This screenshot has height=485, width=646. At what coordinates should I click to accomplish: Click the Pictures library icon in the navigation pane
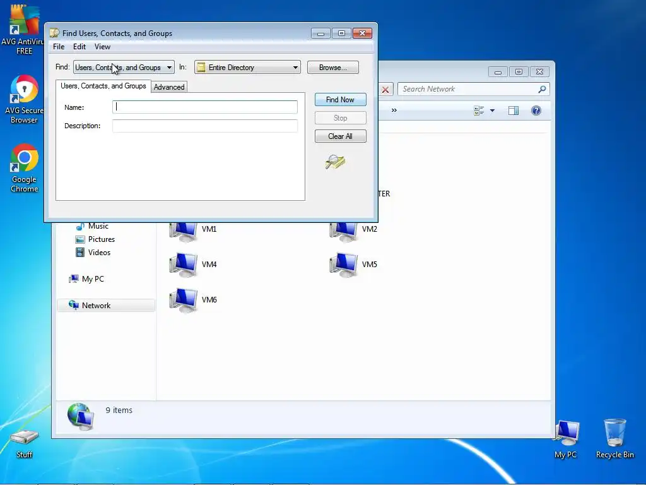pos(80,239)
